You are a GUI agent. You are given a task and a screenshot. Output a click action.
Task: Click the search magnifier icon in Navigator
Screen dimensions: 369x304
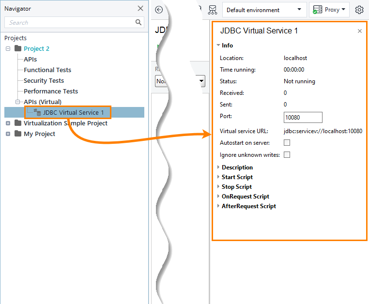tap(139, 22)
